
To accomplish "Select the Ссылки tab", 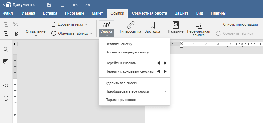I will point(117,13).
